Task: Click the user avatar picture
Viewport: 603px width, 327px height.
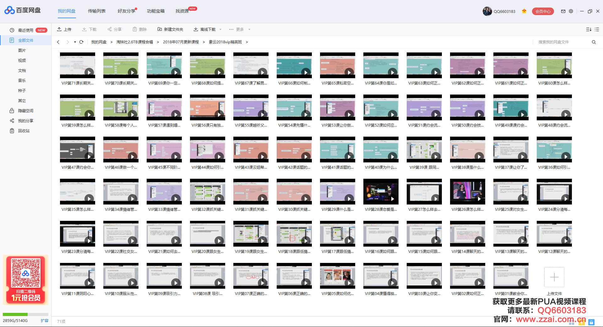Action: pos(487,11)
